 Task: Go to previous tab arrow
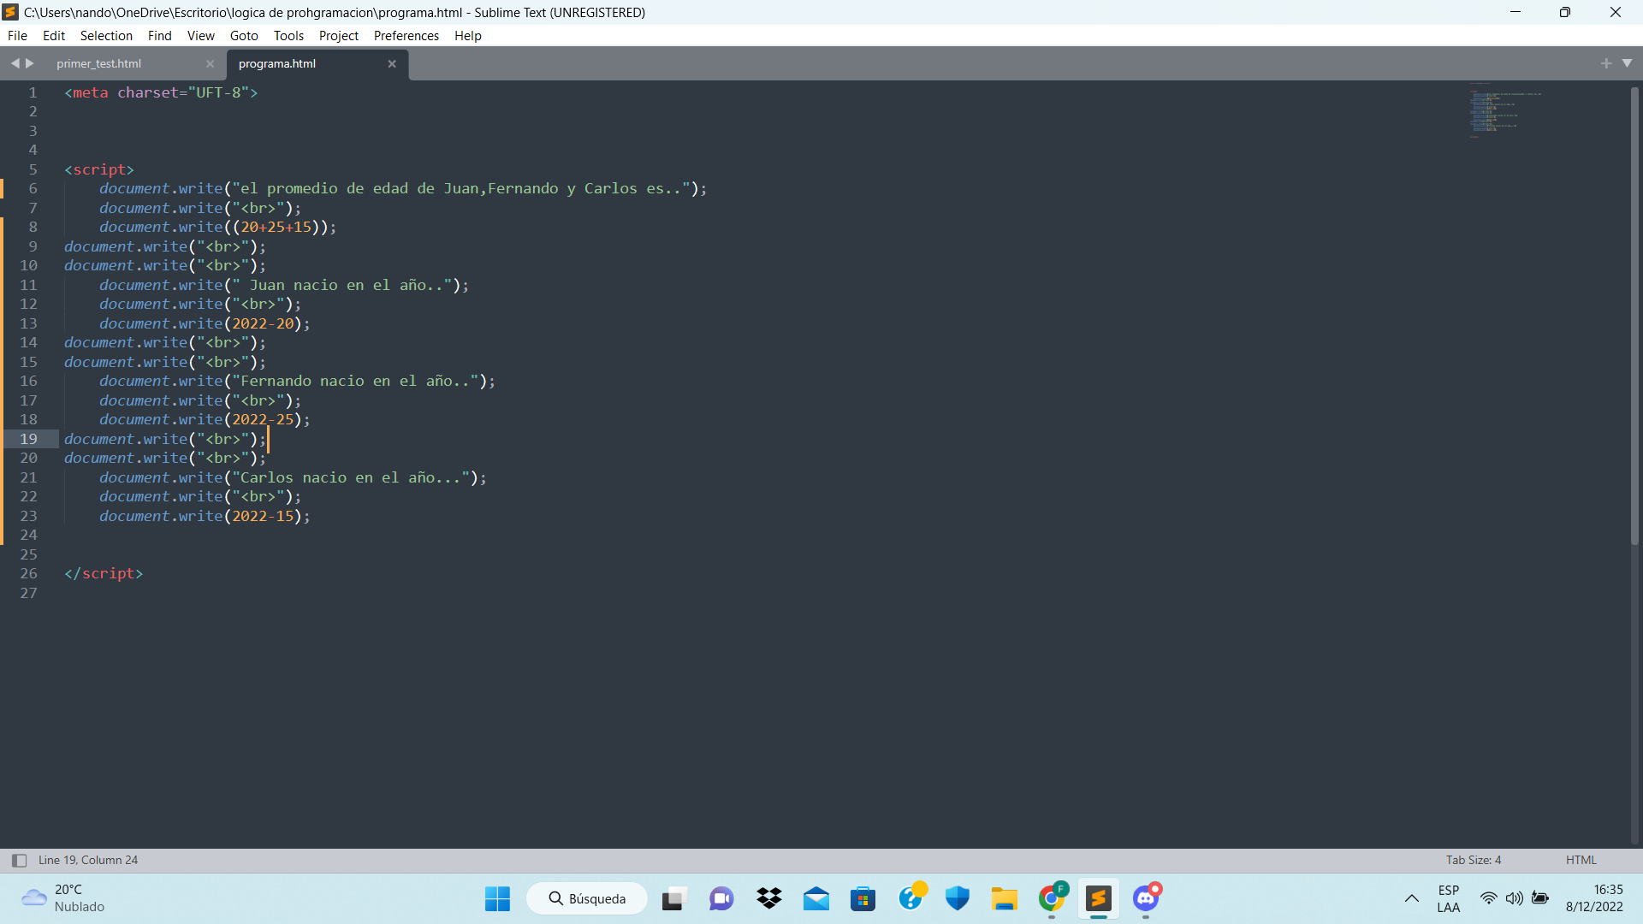coord(15,63)
